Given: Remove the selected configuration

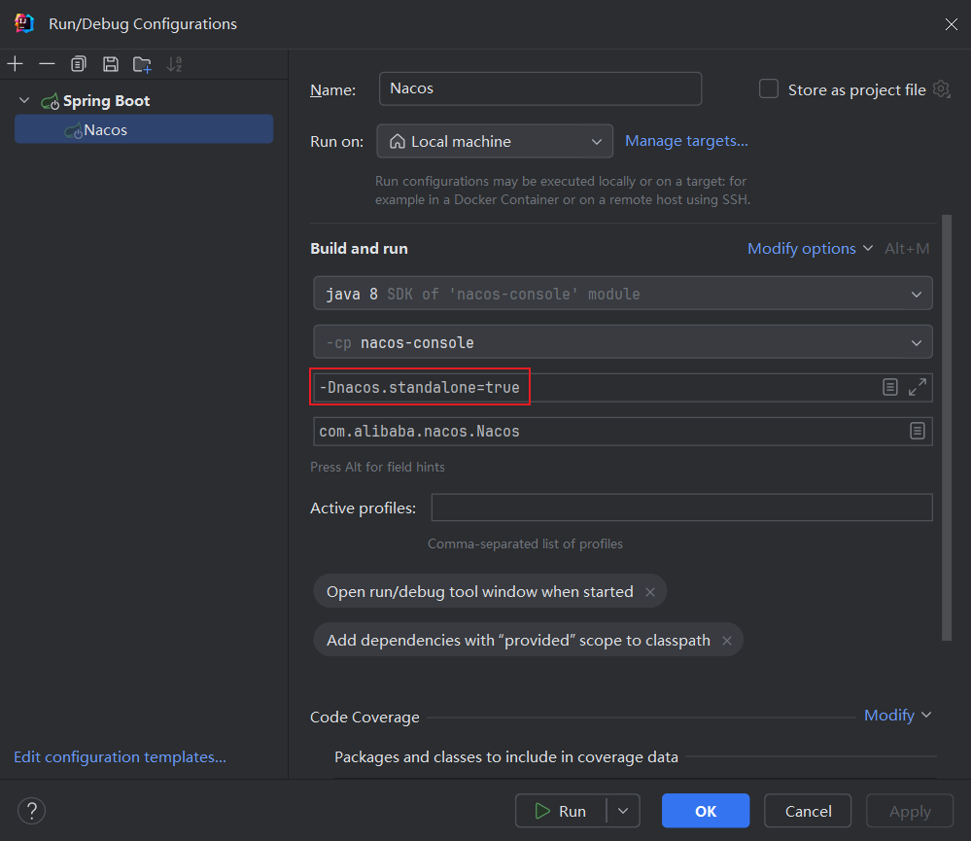Looking at the screenshot, I should 47,64.
